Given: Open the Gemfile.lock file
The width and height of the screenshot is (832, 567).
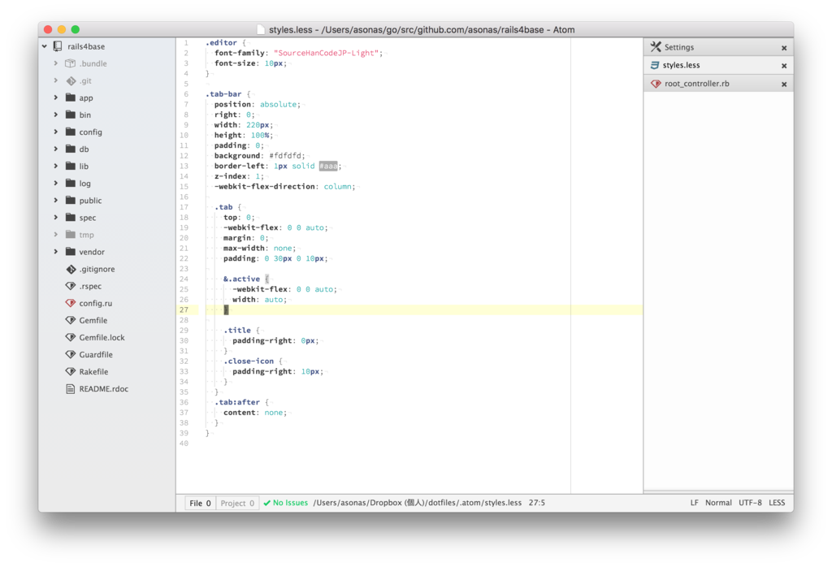Looking at the screenshot, I should (x=102, y=337).
